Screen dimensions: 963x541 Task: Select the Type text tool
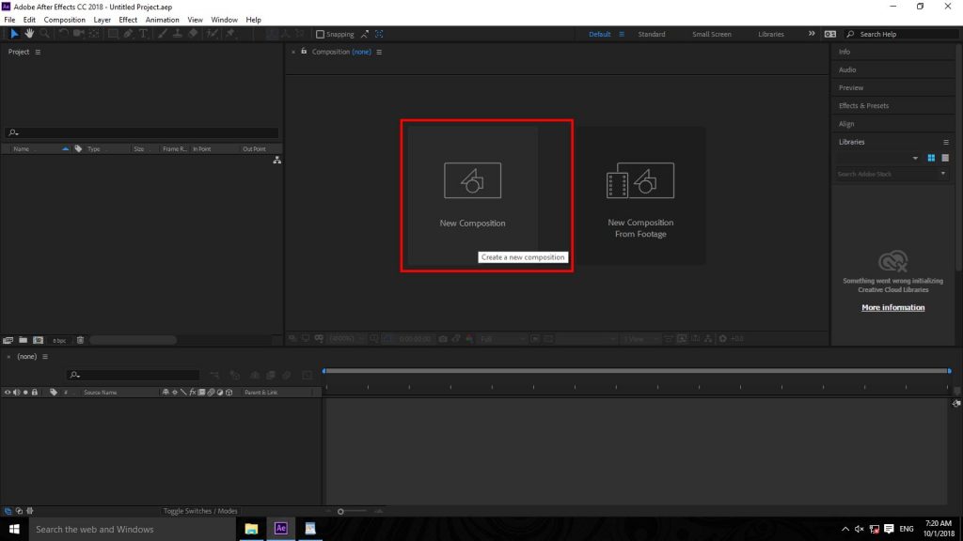[143, 34]
